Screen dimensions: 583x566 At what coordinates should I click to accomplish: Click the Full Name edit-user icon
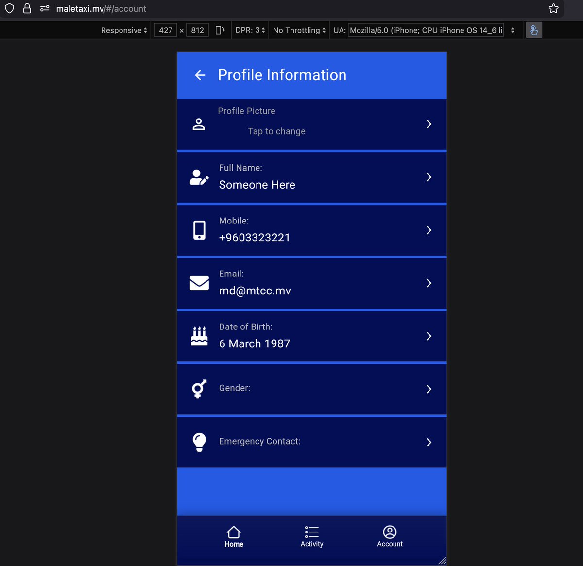pos(199,177)
